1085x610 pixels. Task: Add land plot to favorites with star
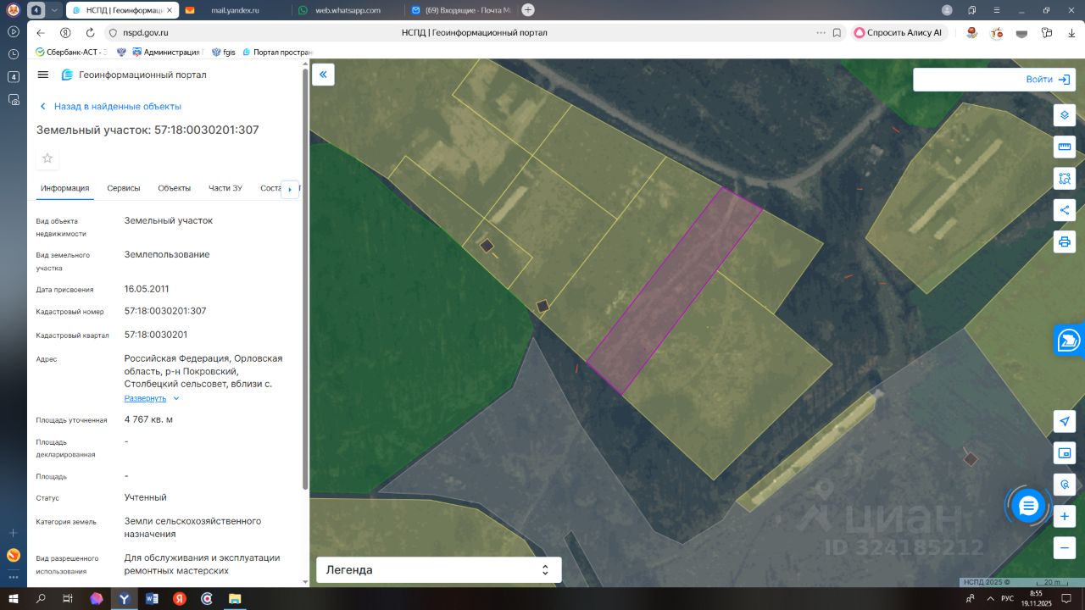pyautogui.click(x=47, y=158)
